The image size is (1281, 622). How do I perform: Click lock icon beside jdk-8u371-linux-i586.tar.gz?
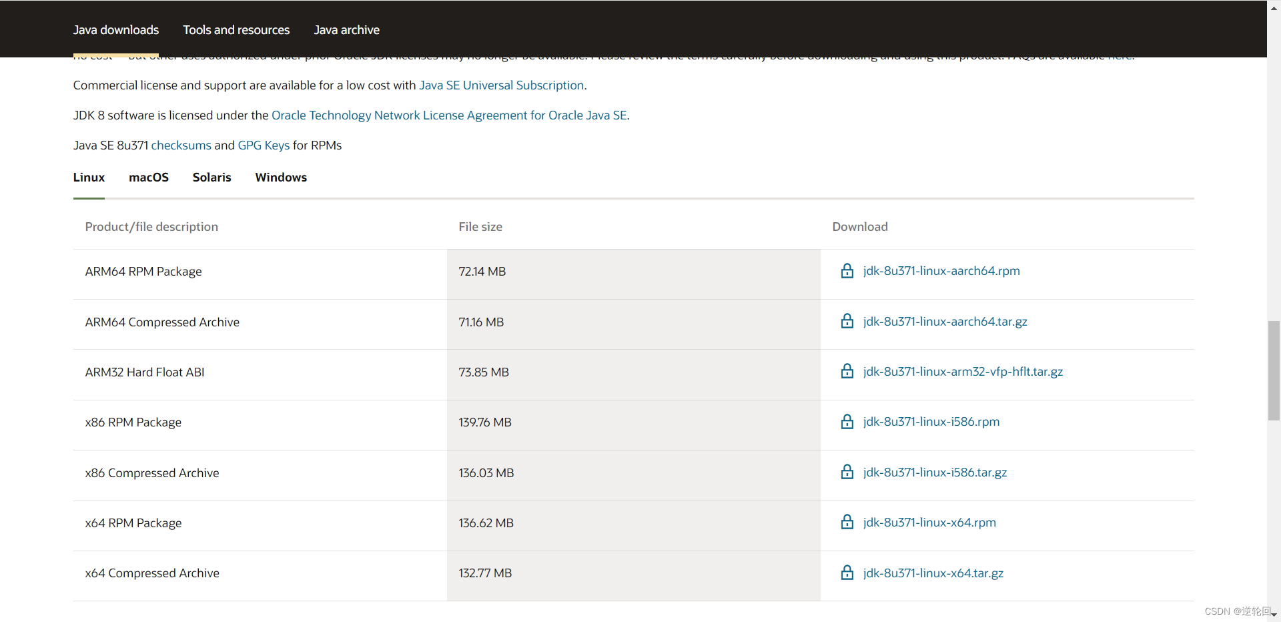click(847, 472)
